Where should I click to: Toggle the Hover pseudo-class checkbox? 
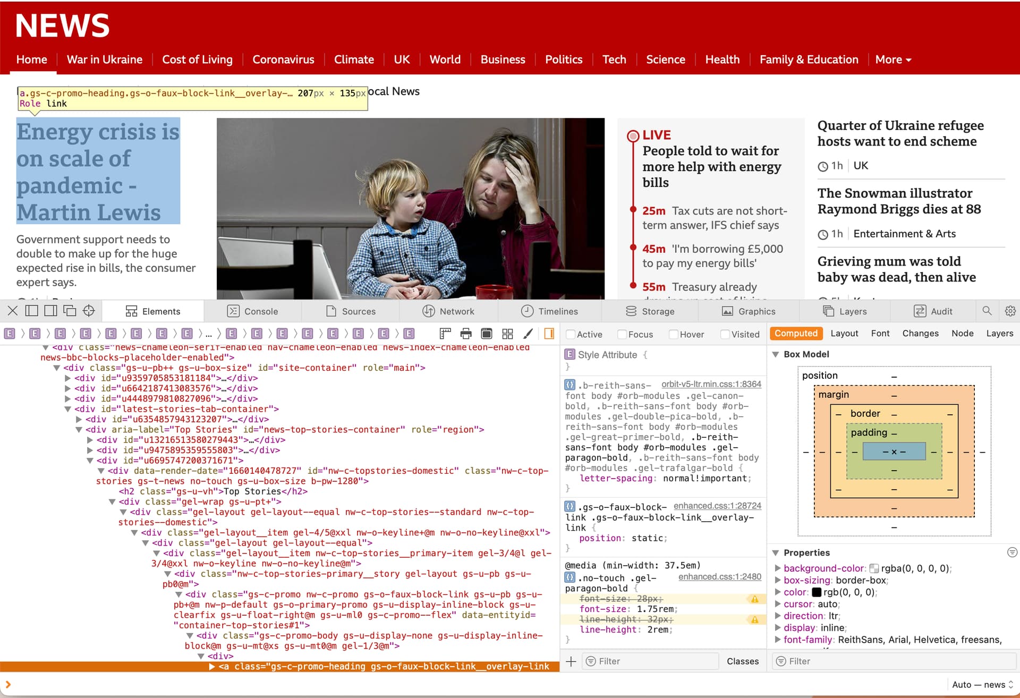(674, 334)
